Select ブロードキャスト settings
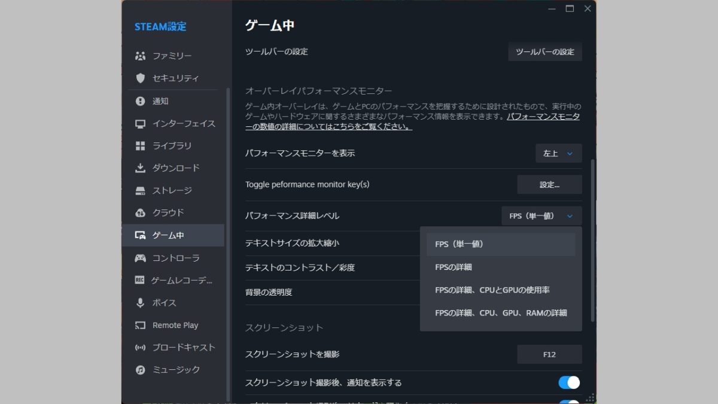 tap(173, 348)
